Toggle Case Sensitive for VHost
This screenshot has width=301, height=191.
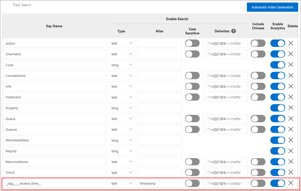[x=192, y=172]
